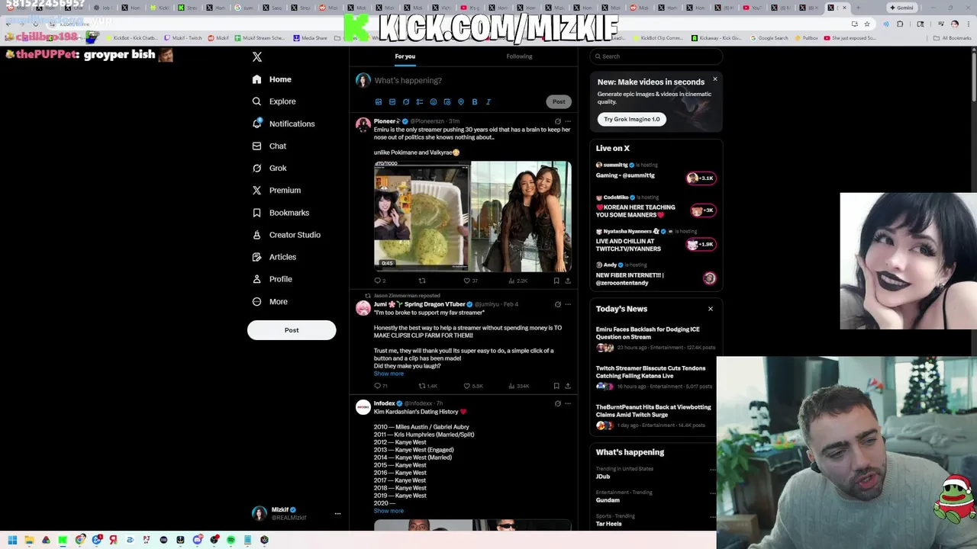Open Chrome bookmark Google Search

769,37
